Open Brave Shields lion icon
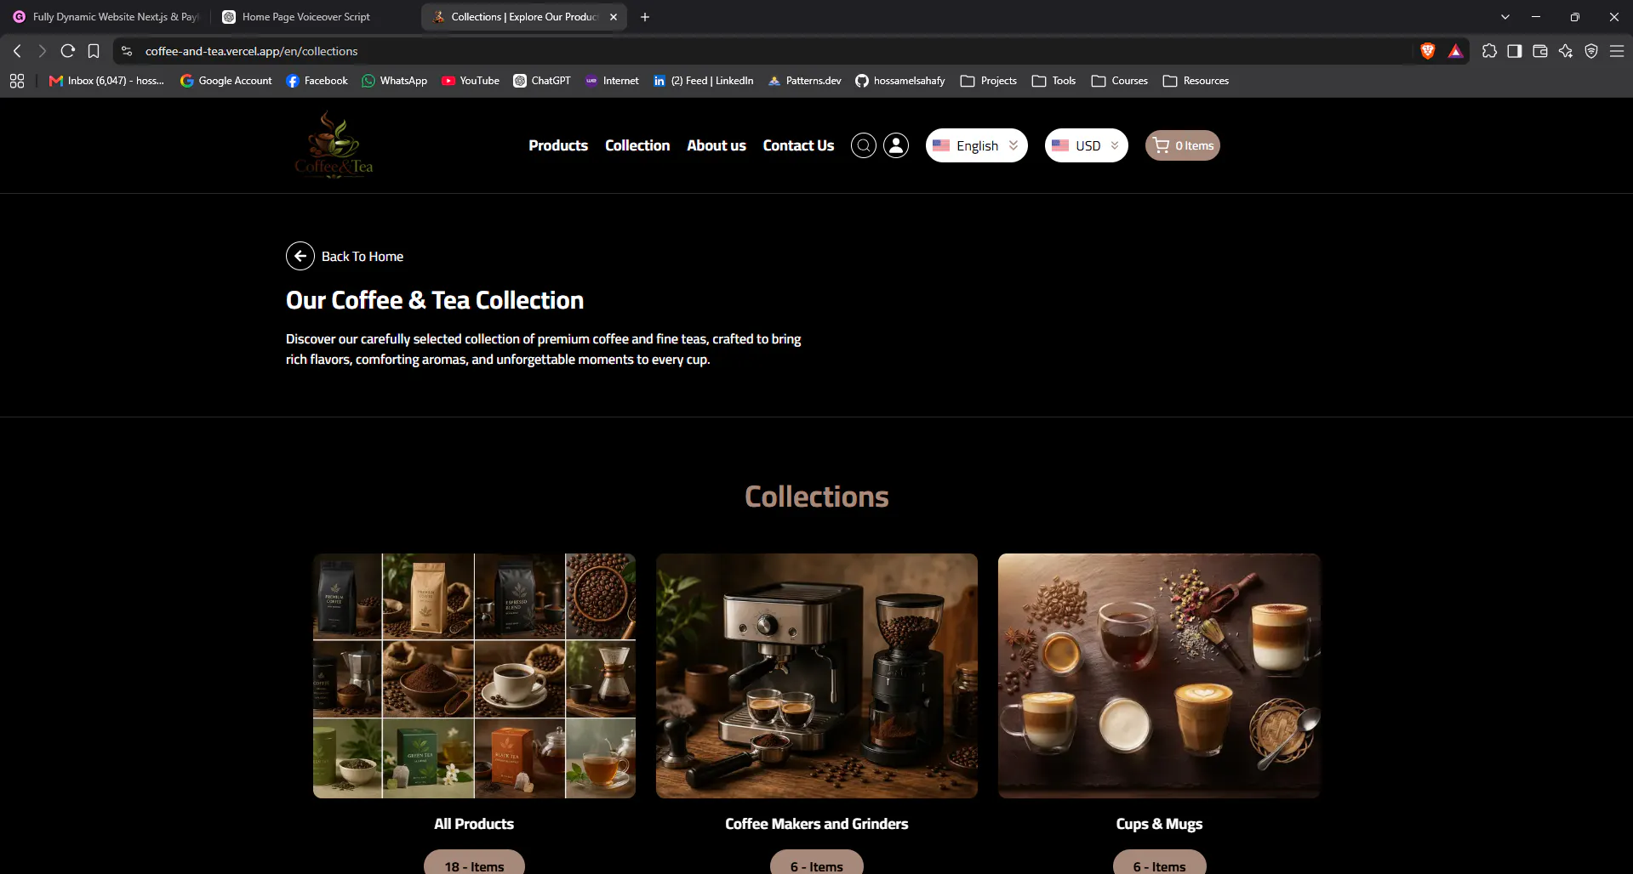 (1428, 51)
